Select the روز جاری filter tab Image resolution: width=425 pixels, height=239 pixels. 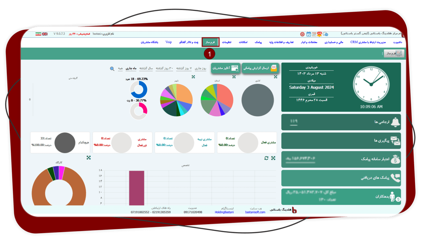200,68
